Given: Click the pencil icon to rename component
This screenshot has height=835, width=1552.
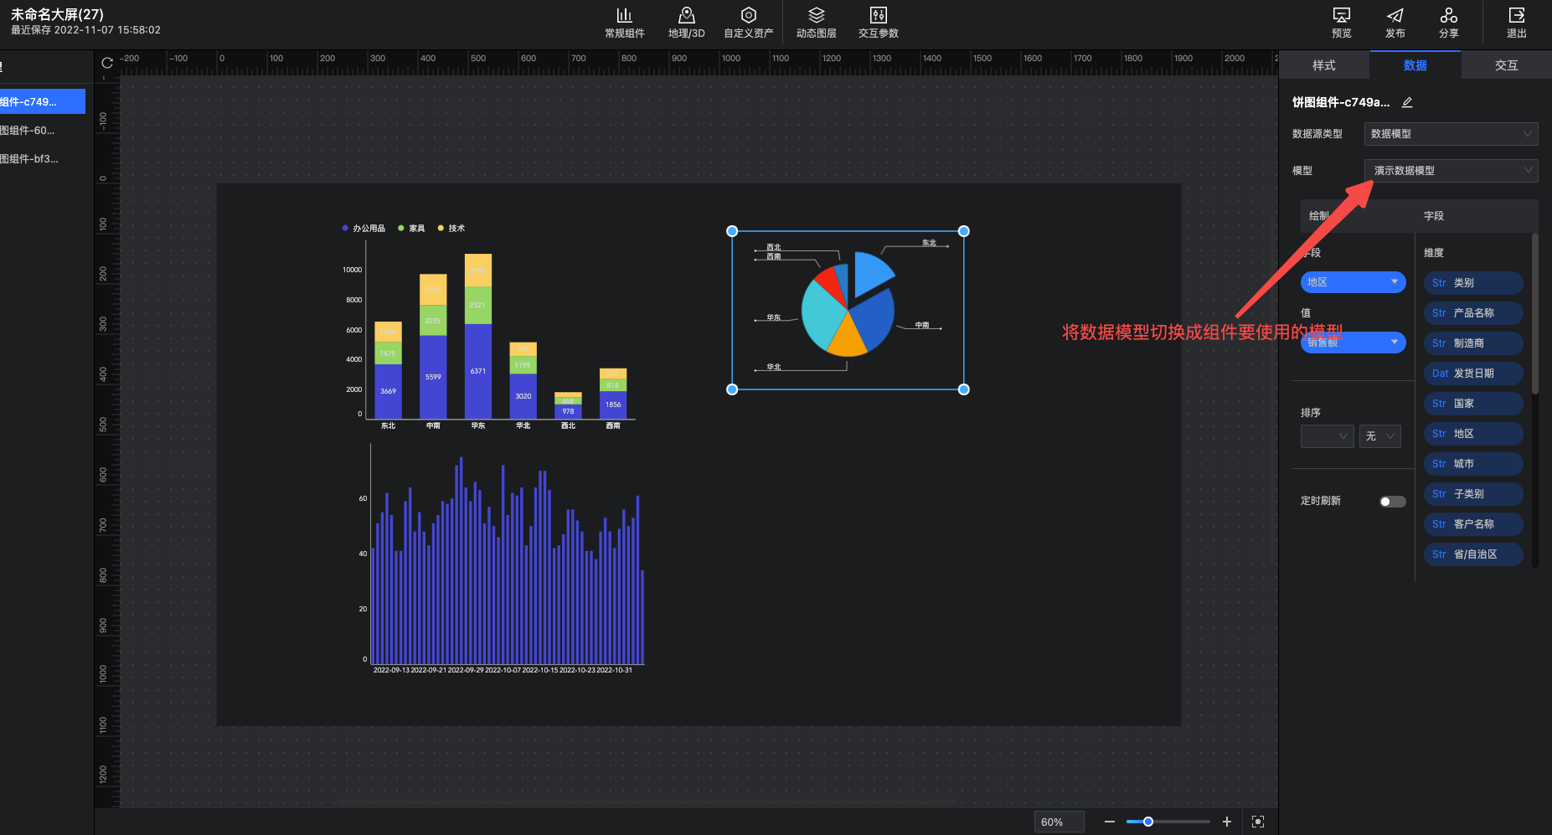Looking at the screenshot, I should click(1407, 102).
